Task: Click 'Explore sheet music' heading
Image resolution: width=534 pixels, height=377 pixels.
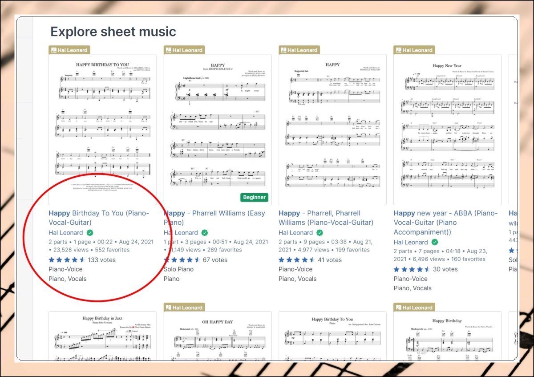Action: (x=113, y=32)
